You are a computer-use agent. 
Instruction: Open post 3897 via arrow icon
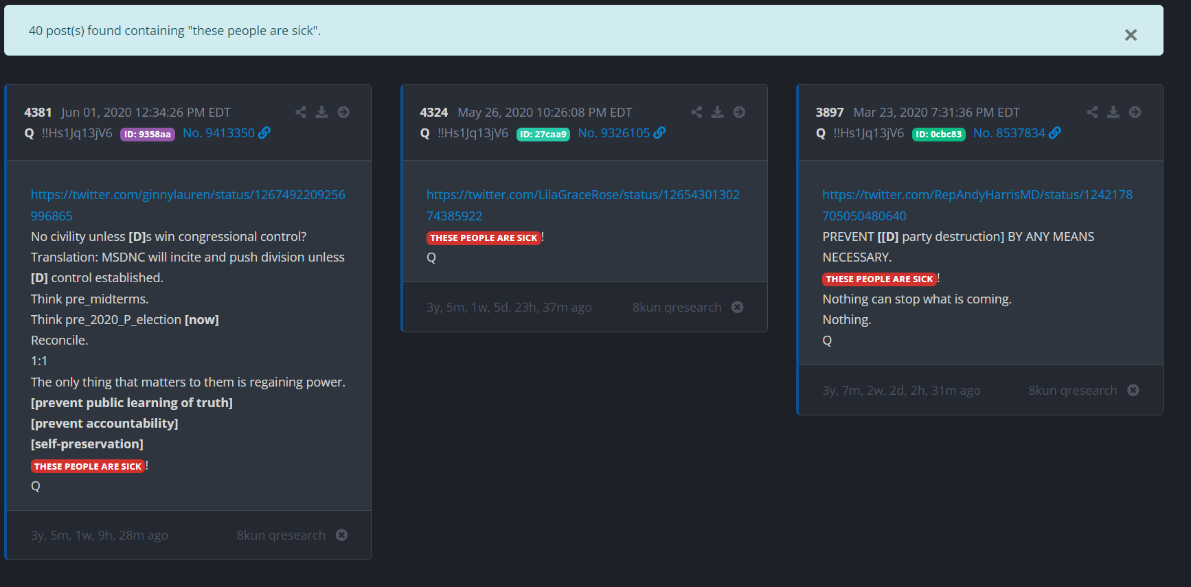(1135, 112)
